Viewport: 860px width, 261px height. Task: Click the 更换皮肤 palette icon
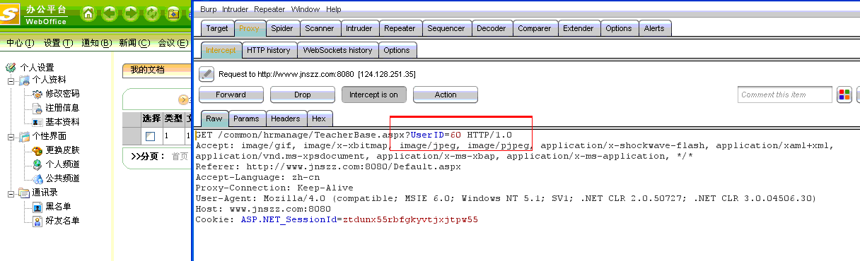(37, 150)
